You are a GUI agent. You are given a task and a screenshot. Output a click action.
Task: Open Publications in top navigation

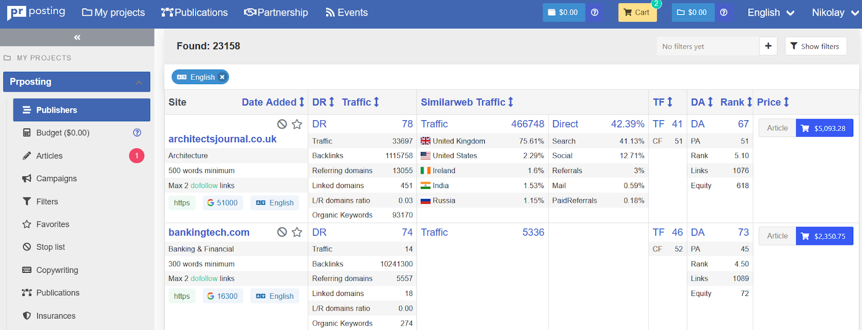point(194,12)
